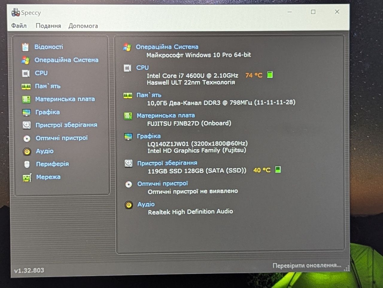Click Перевірити оновлення link

click(307, 265)
